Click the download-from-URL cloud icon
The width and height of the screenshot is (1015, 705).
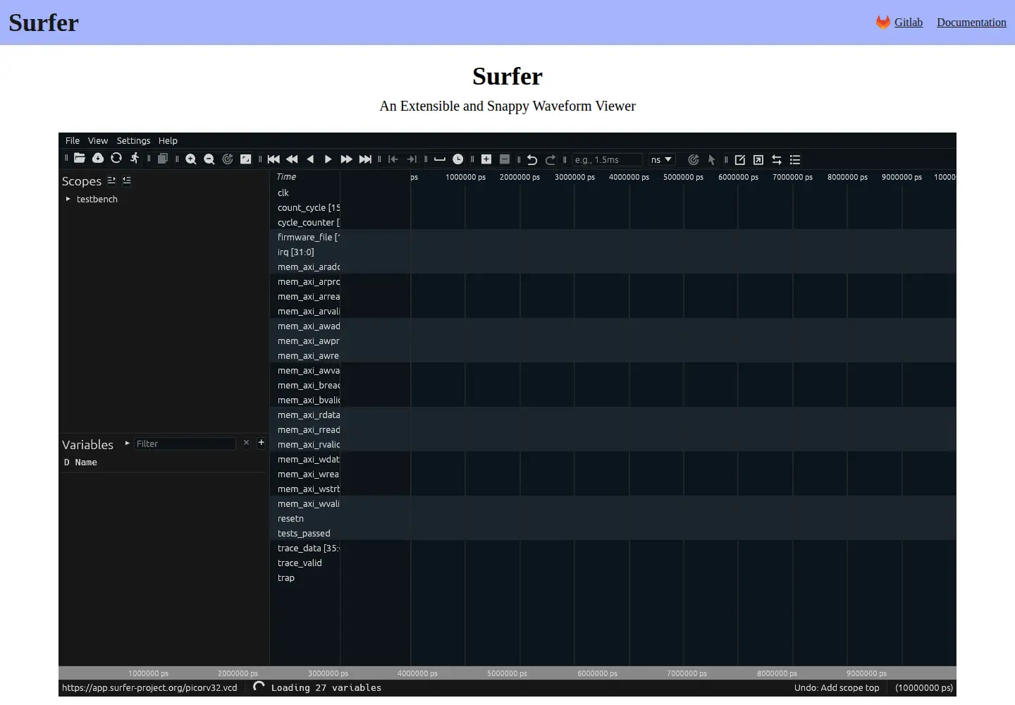tap(98, 159)
